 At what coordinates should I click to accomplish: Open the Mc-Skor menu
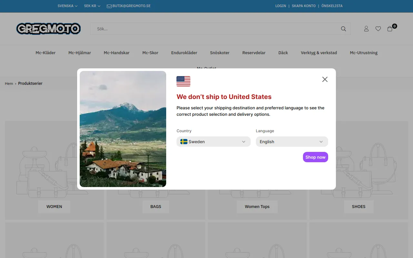tap(150, 53)
